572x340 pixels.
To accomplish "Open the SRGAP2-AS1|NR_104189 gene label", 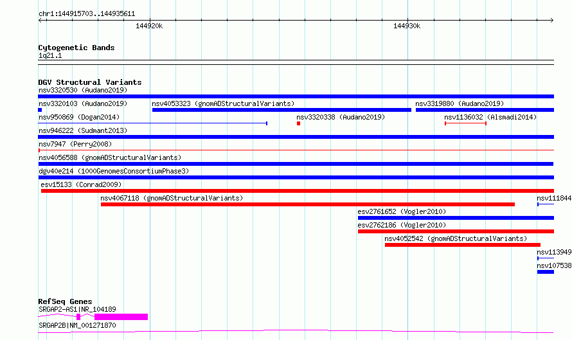I will [77, 309].
